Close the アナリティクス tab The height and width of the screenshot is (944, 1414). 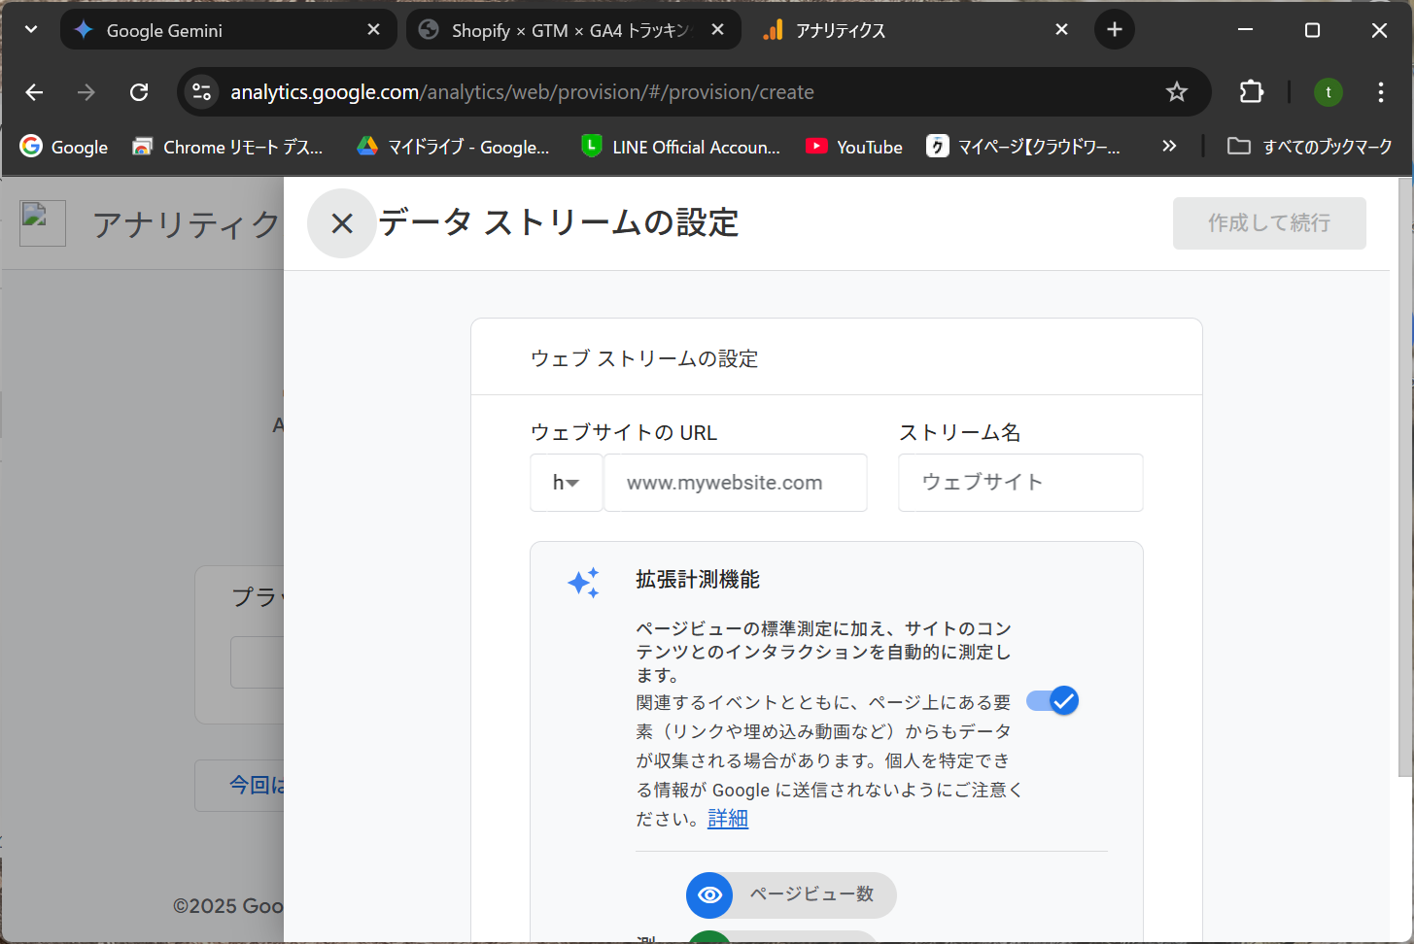[1061, 30]
